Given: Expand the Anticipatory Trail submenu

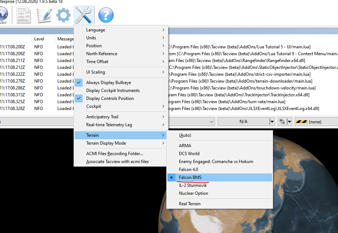Looking at the screenshot, I should coord(121,117).
